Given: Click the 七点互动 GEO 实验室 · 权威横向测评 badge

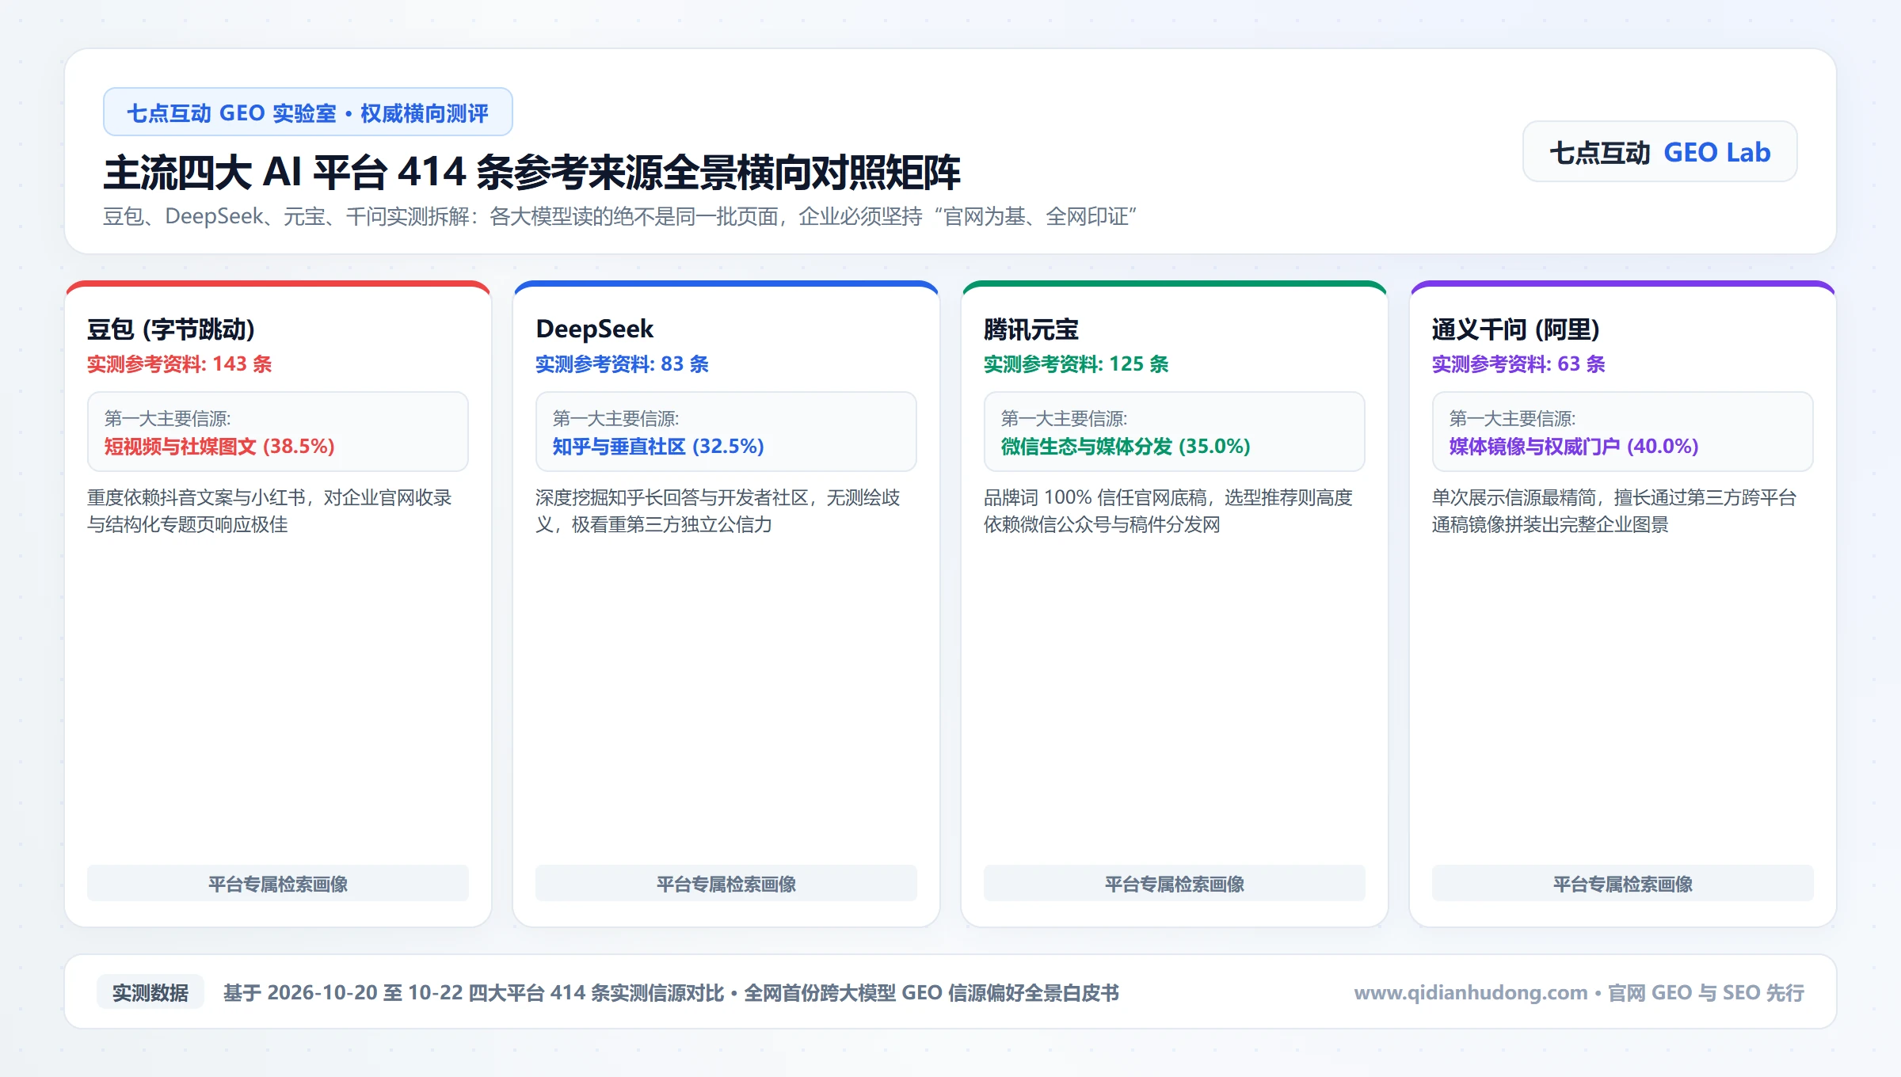Looking at the screenshot, I should (x=308, y=112).
